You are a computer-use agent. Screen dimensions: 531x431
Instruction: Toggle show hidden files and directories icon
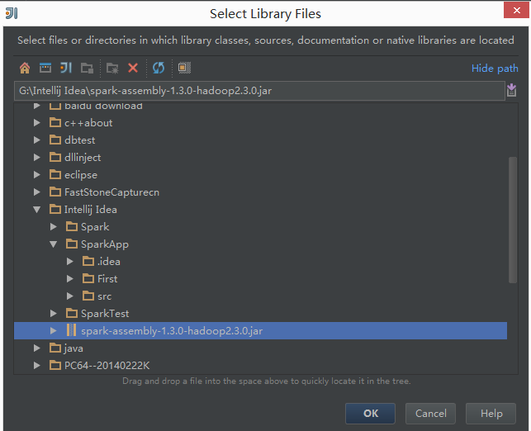pyautogui.click(x=184, y=68)
